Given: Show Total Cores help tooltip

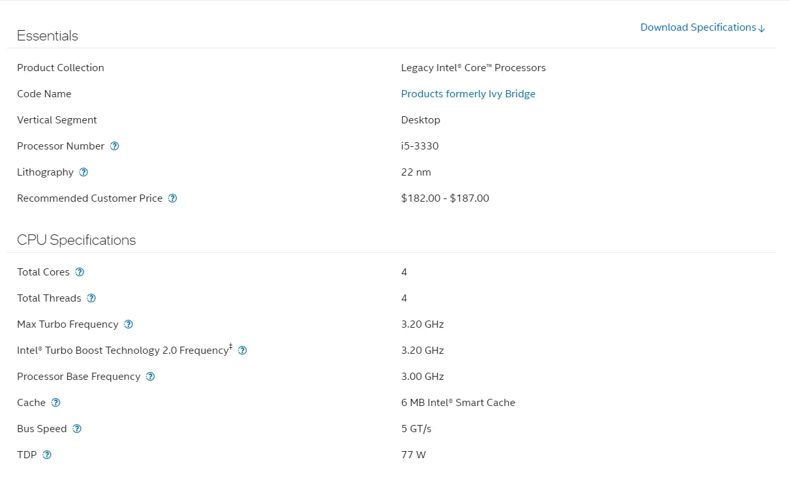Looking at the screenshot, I should (x=80, y=272).
